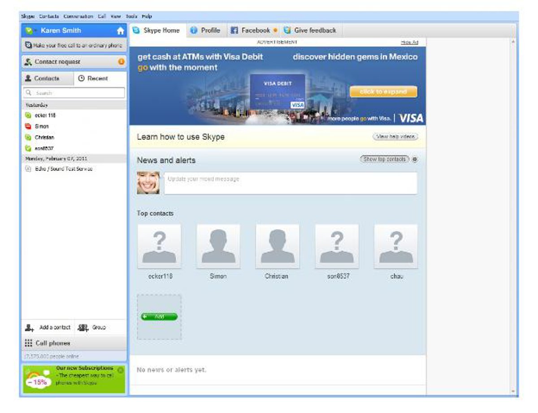Viewport: 538px width, 413px height.
Task: Click the Call phones dial pad icon
Action: [28, 343]
